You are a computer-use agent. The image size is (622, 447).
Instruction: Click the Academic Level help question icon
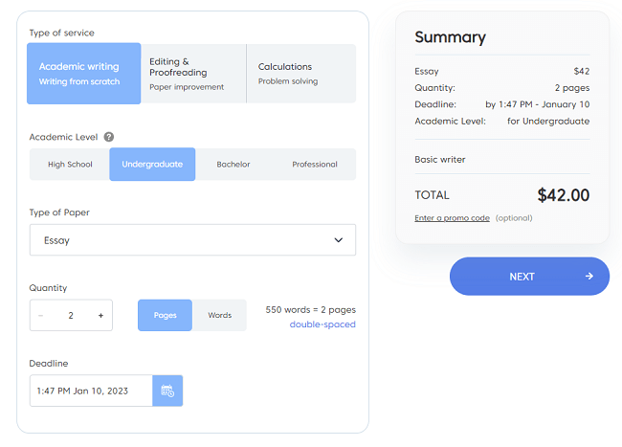tap(109, 137)
